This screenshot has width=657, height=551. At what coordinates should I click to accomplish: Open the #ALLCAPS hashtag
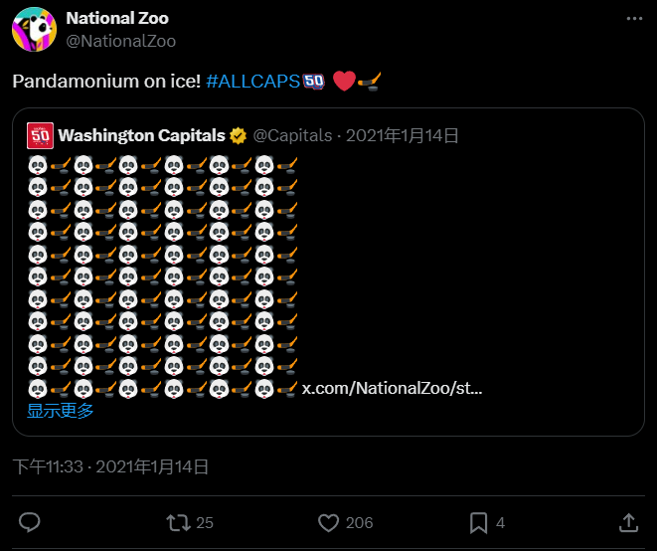pyautogui.click(x=253, y=82)
